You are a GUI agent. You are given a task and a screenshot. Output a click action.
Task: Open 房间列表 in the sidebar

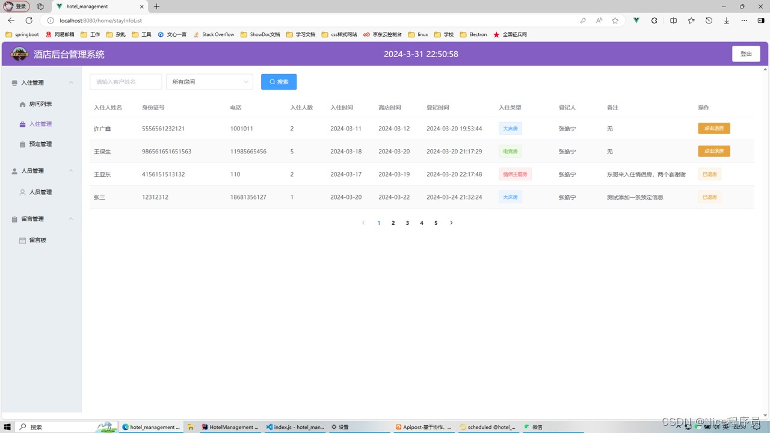[41, 104]
